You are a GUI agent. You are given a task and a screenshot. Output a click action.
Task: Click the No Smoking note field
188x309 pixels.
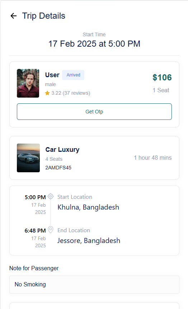point(94,285)
